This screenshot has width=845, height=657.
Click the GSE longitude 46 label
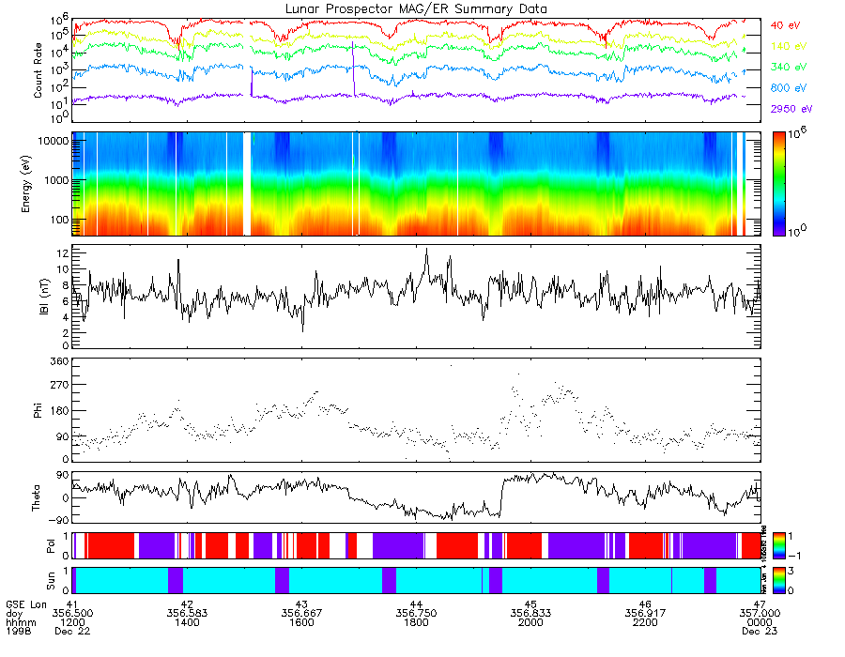645,604
